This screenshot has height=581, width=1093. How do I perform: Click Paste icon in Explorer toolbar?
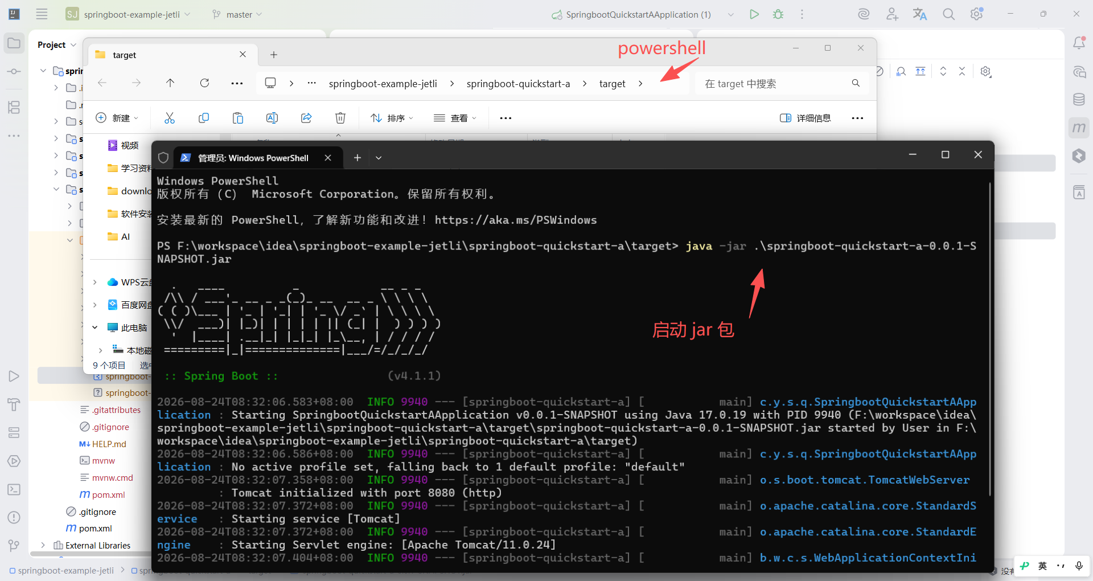tap(238, 118)
